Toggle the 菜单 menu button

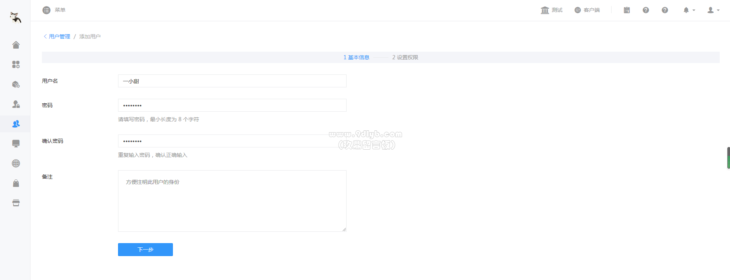pyautogui.click(x=54, y=10)
